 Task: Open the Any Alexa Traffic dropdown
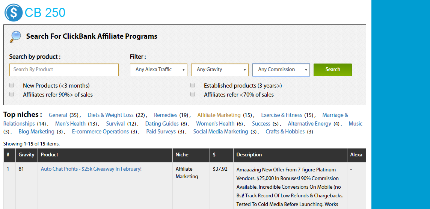click(158, 70)
